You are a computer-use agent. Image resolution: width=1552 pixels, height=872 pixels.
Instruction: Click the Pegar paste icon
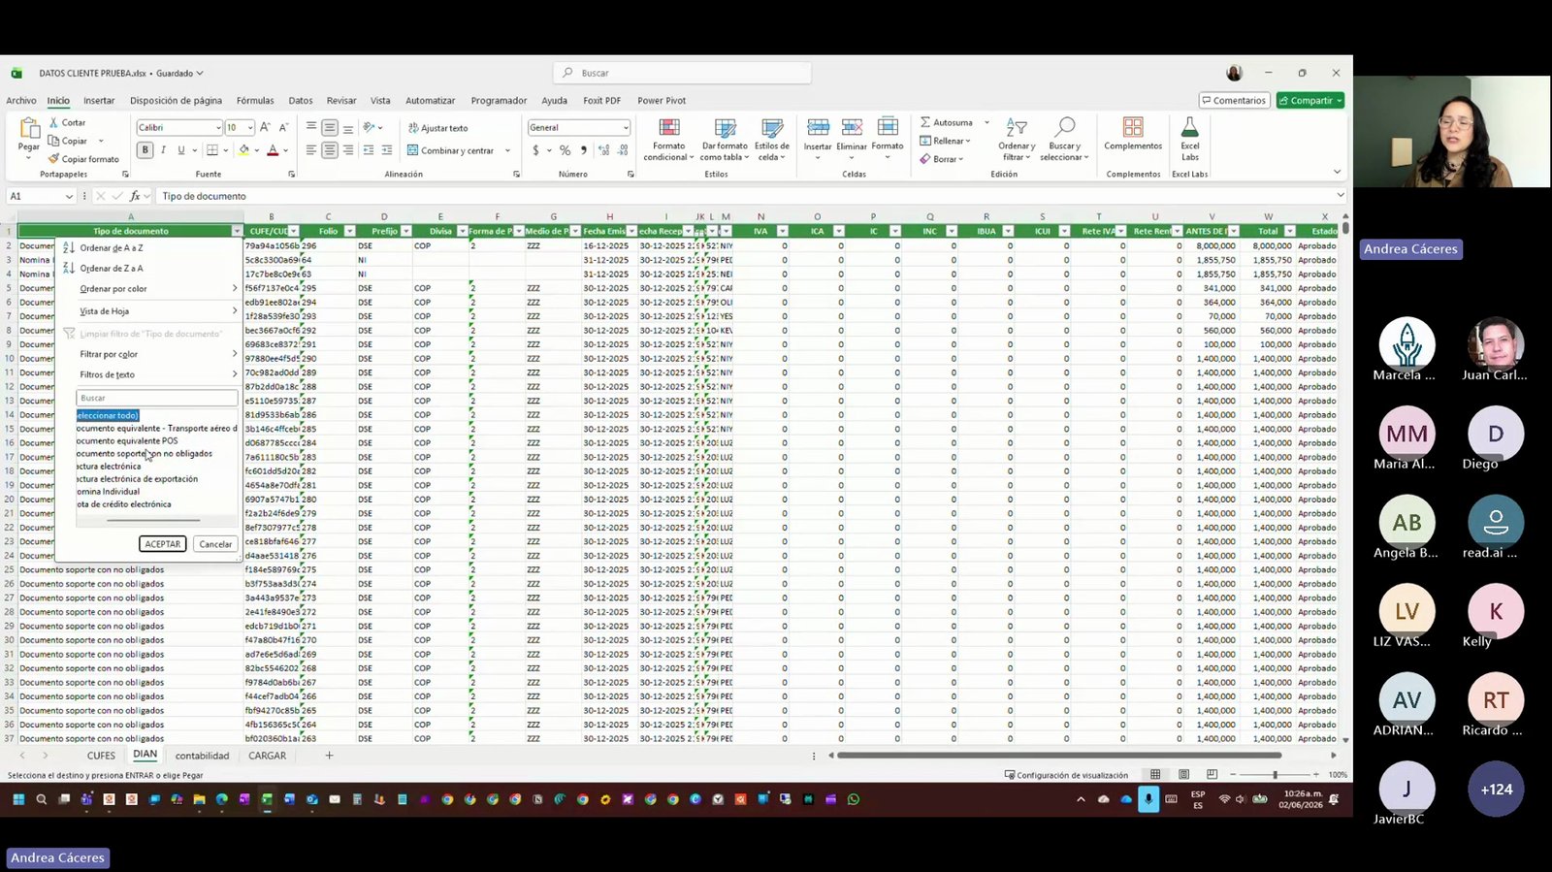(29, 129)
